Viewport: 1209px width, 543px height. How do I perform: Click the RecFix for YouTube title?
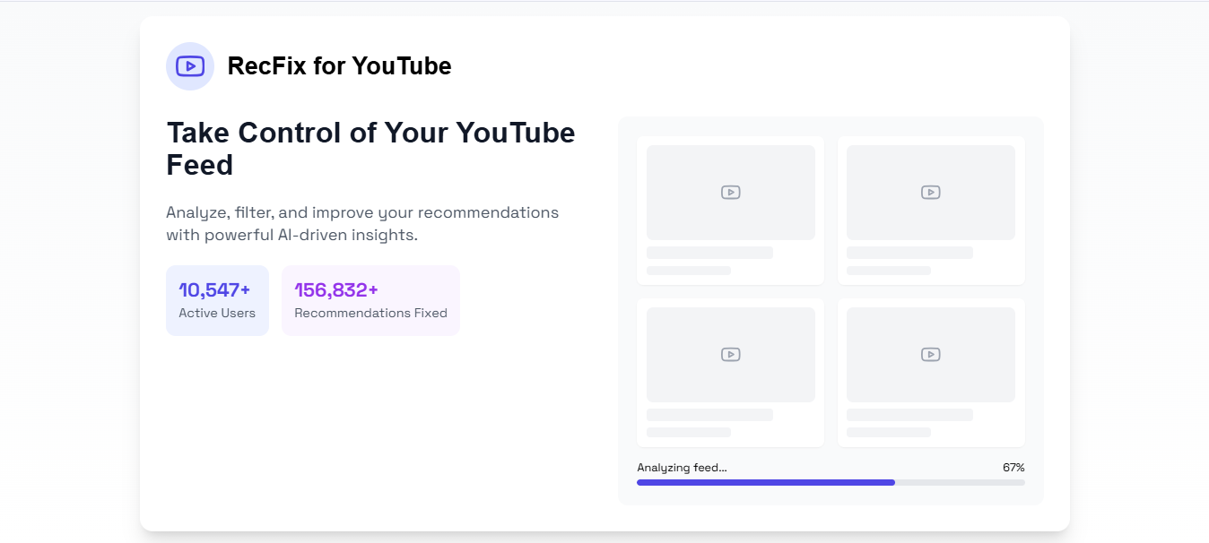[339, 66]
